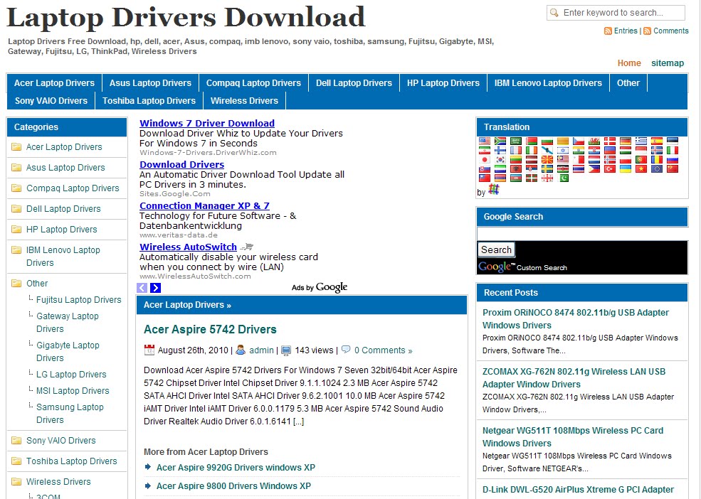Open Netgear WG511T recent post link
Image resolution: width=701 pixels, height=499 pixels.
573,436
